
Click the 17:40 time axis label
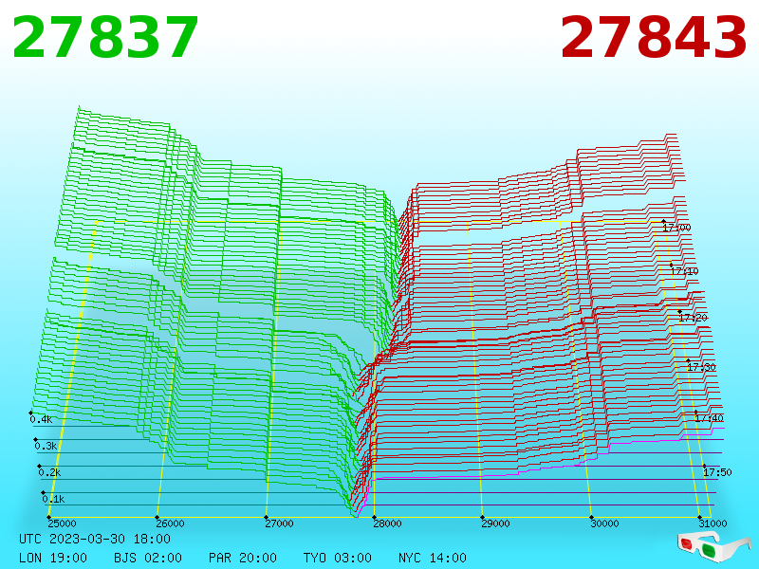coord(709,418)
